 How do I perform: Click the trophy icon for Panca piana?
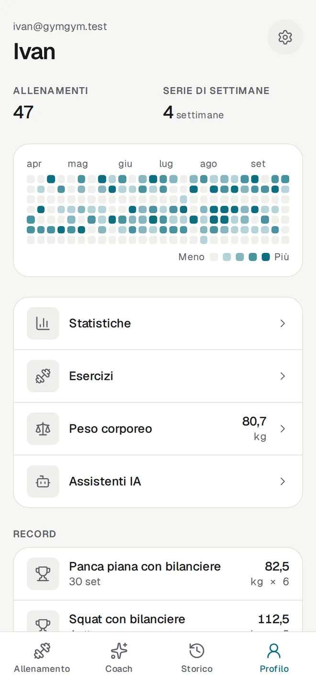coord(43,574)
